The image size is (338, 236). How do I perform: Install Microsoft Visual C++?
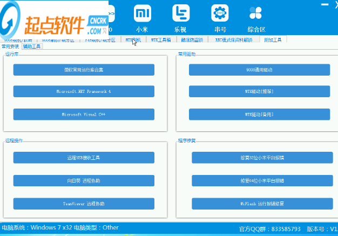84,114
